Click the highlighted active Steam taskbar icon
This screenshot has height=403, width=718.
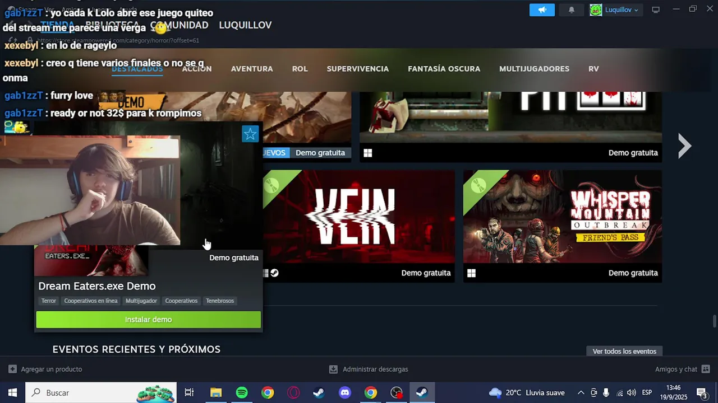click(x=422, y=393)
